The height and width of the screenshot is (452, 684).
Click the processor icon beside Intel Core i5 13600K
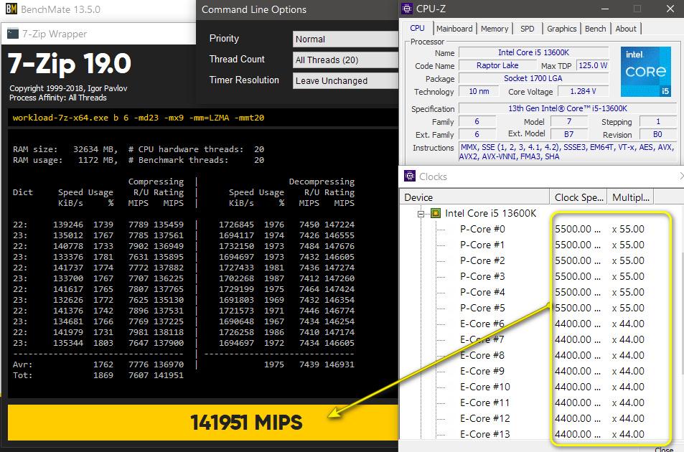tap(436, 213)
